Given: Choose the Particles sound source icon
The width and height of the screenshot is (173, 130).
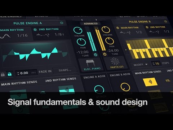Looking at the screenshot, I should (x=115, y=61).
